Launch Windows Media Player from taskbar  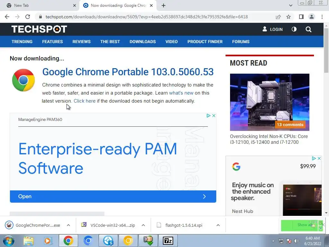[x=48, y=241]
